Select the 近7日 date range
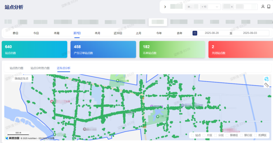 (77, 33)
